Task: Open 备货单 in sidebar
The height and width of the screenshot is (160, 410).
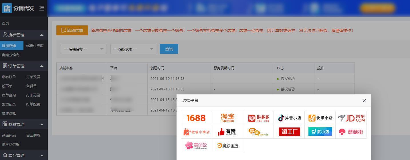Action: click(x=31, y=86)
